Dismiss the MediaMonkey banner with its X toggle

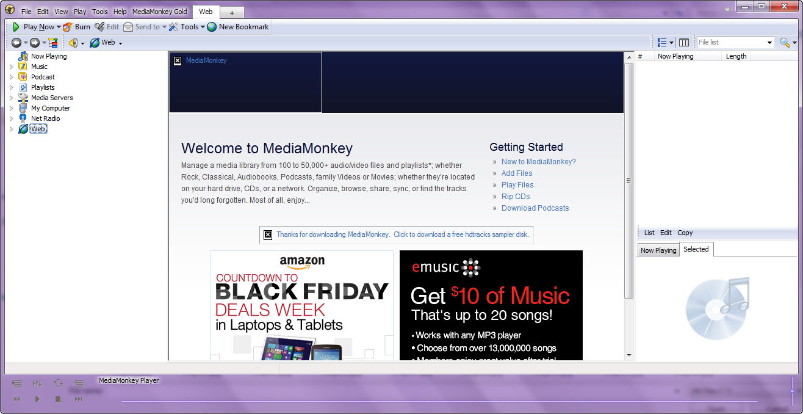(x=177, y=60)
